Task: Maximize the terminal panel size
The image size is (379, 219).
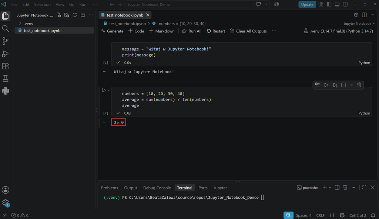Action: [364, 187]
